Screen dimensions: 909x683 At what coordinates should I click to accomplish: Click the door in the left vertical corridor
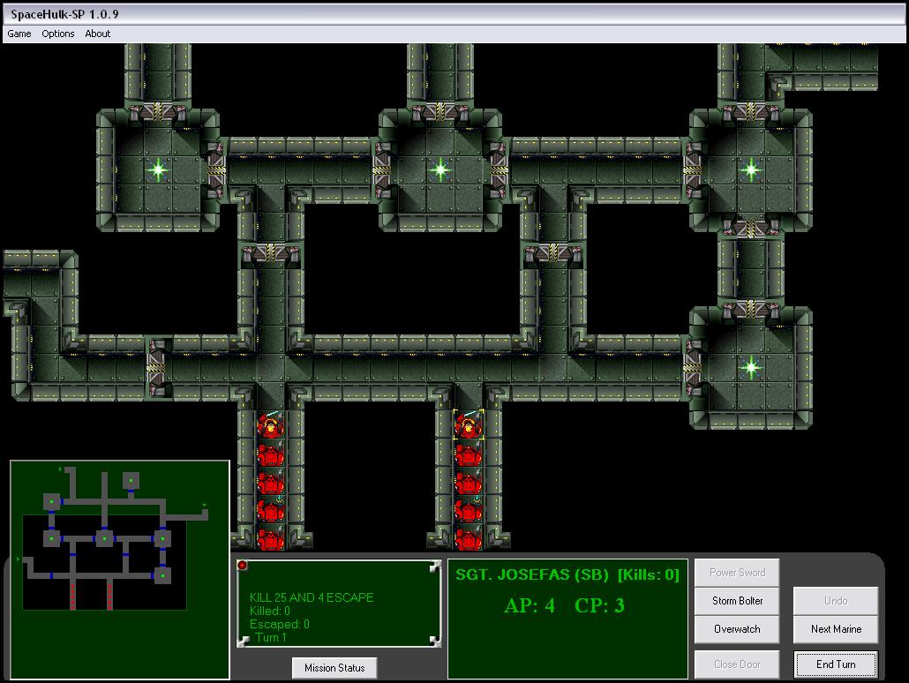click(271, 253)
